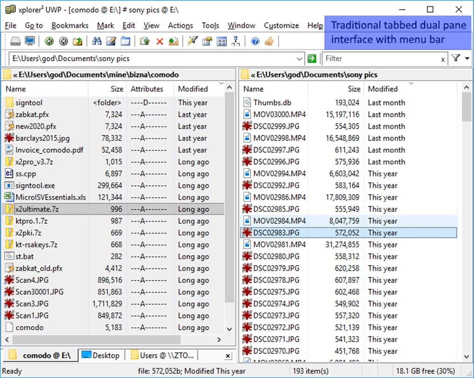Click the thumbs up icon
Image resolution: width=474 pixels, height=378 pixels.
click(x=269, y=41)
